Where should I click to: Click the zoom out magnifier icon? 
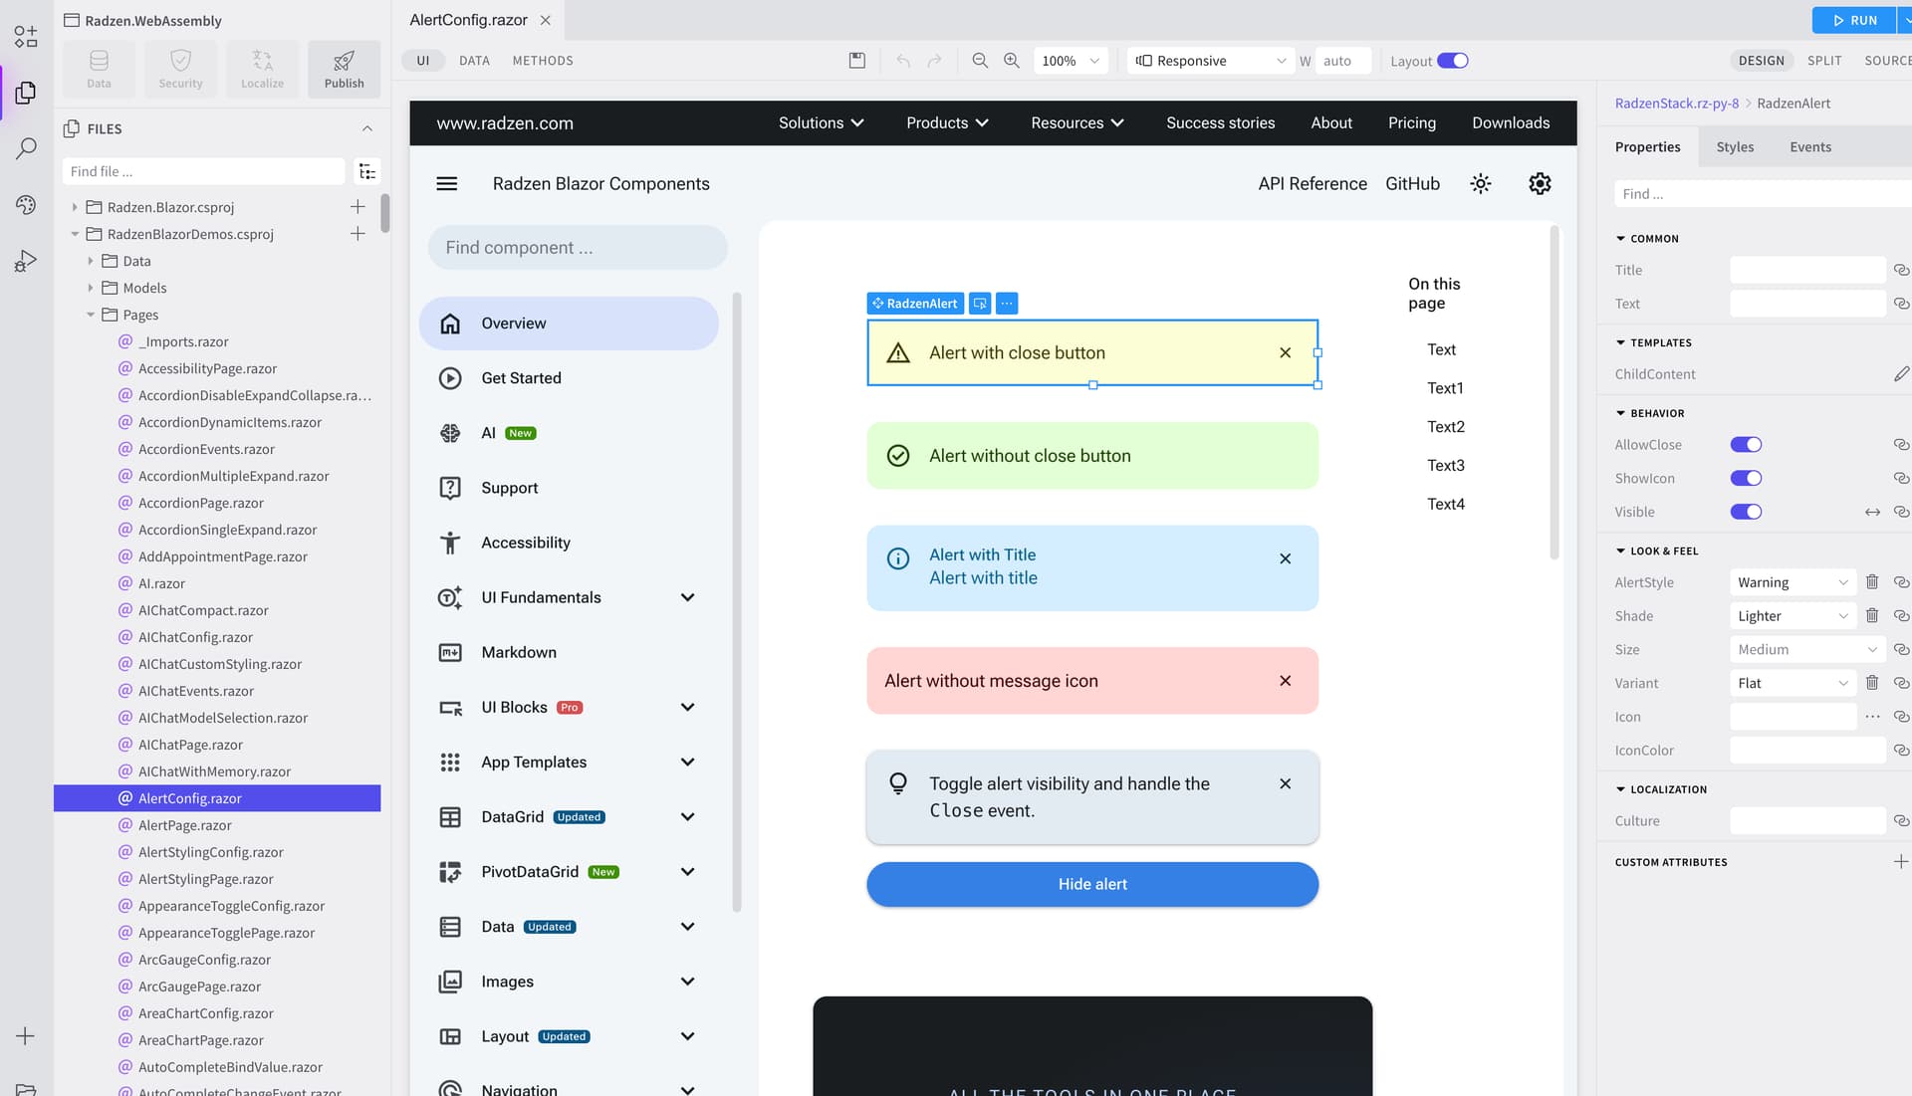click(x=980, y=61)
